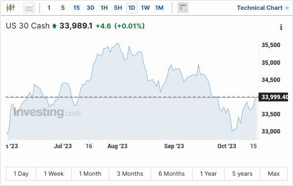Choose the 15 minute interval
This screenshot has height=186, width=293.
point(76,8)
